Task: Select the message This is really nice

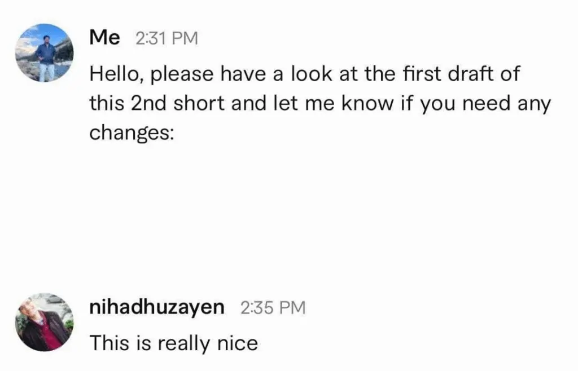Action: click(x=173, y=342)
